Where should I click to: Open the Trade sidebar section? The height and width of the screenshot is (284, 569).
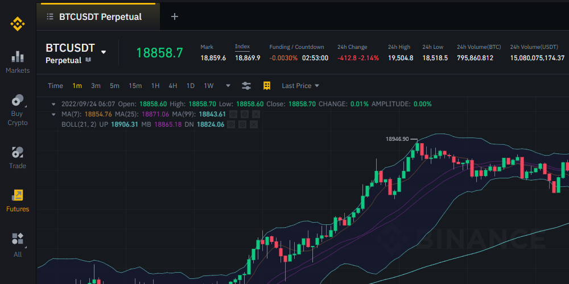tap(18, 158)
